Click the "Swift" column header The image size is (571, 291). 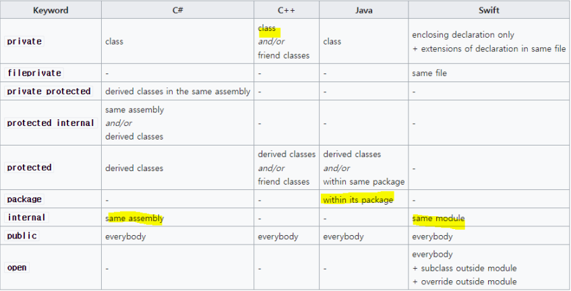click(x=489, y=10)
